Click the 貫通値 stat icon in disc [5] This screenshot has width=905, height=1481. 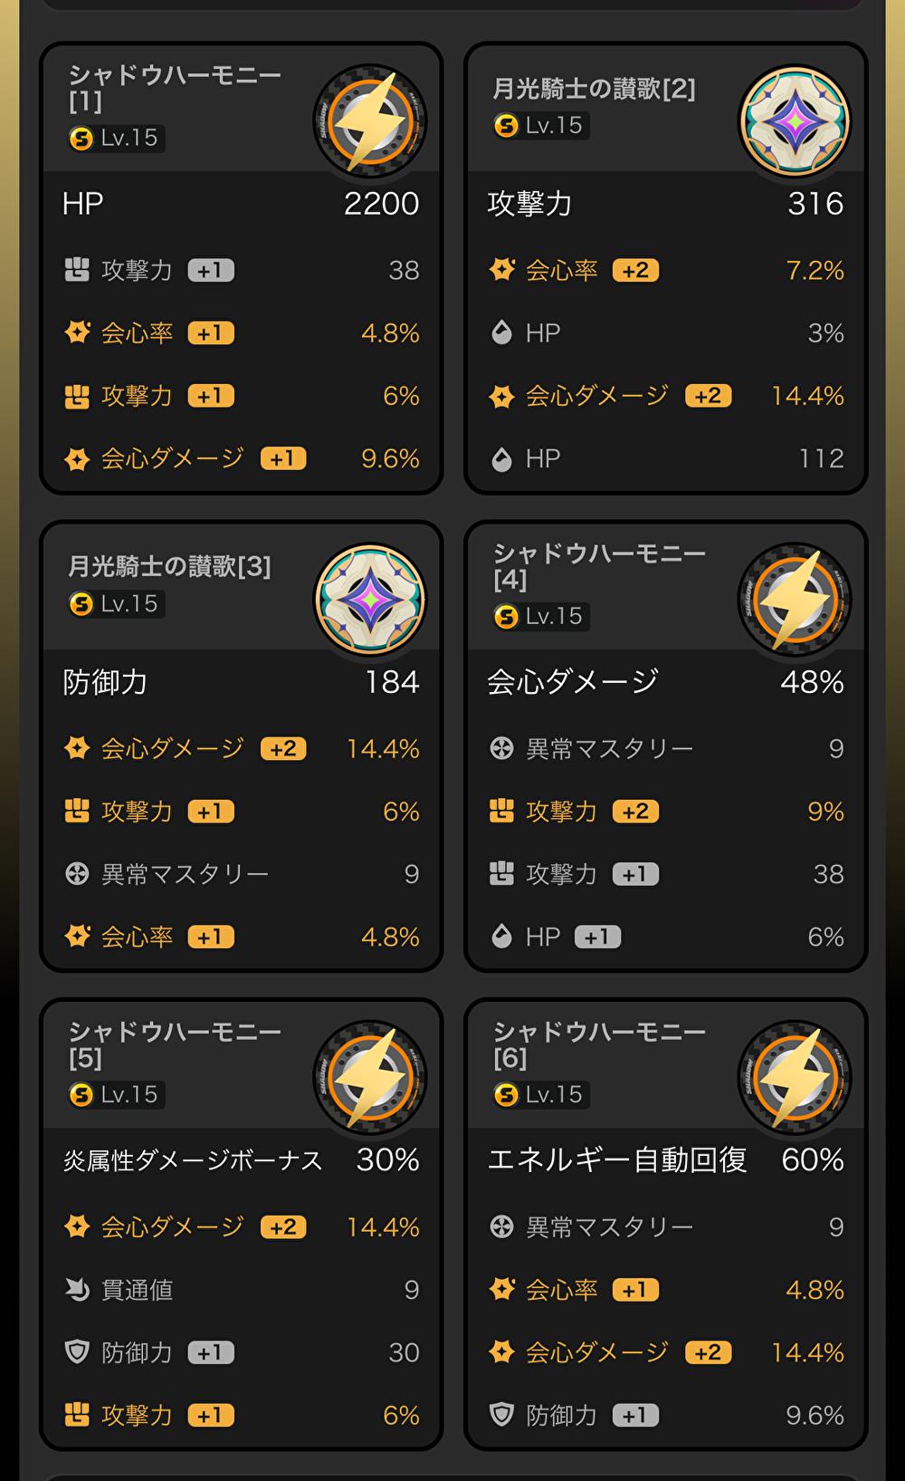coord(78,1289)
